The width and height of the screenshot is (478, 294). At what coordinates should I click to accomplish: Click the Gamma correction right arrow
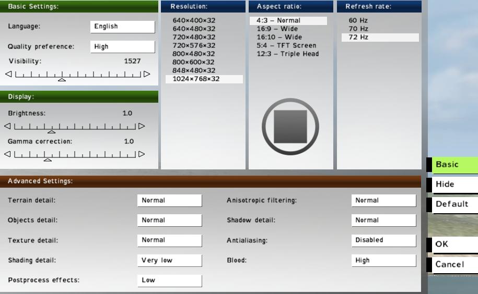click(142, 154)
